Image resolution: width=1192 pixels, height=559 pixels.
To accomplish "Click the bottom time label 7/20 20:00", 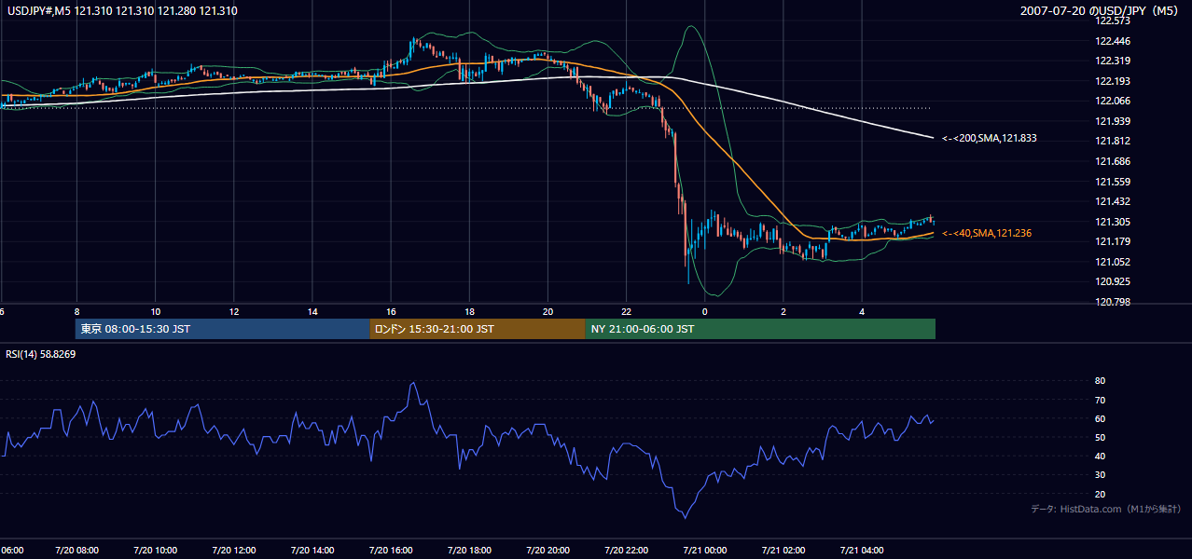I will pyautogui.click(x=547, y=551).
